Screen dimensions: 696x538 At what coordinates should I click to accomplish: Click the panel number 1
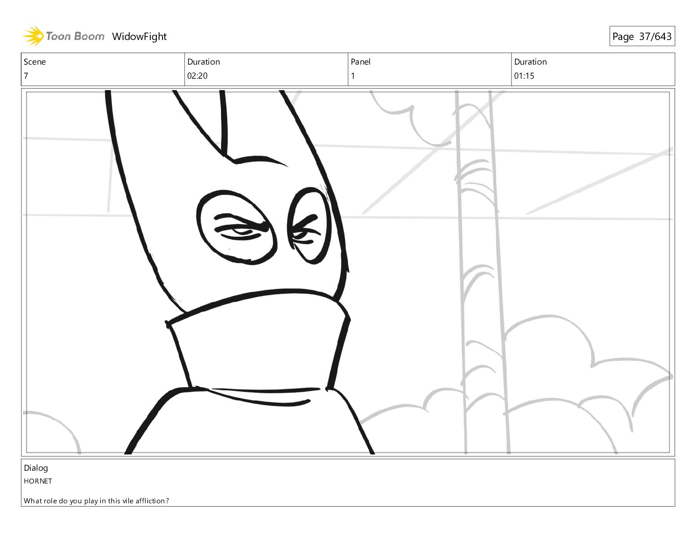tap(353, 76)
